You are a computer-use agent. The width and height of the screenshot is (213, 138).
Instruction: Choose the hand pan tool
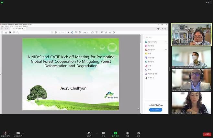(x=72, y=32)
